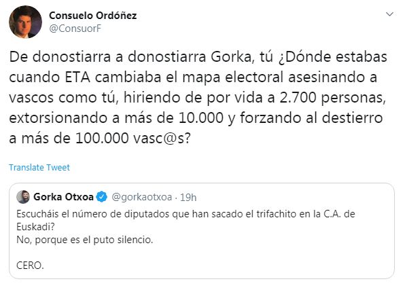Open the quoted tweet about trifachito
Viewport: 405px width, 290px height.
201,231
